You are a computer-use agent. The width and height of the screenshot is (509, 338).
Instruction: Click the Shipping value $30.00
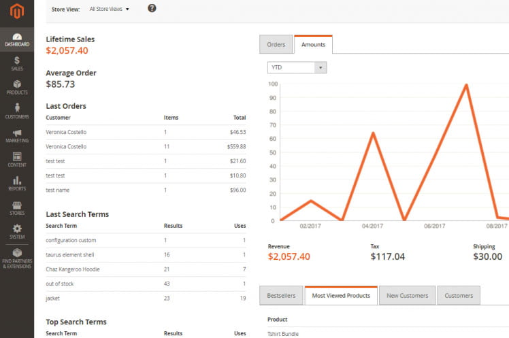(488, 256)
